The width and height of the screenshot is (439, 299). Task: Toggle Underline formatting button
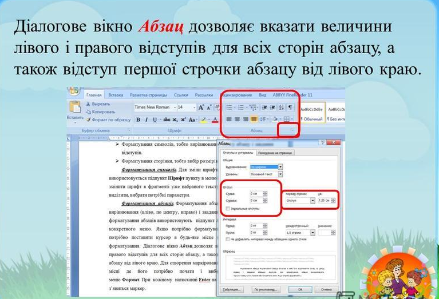click(155, 119)
